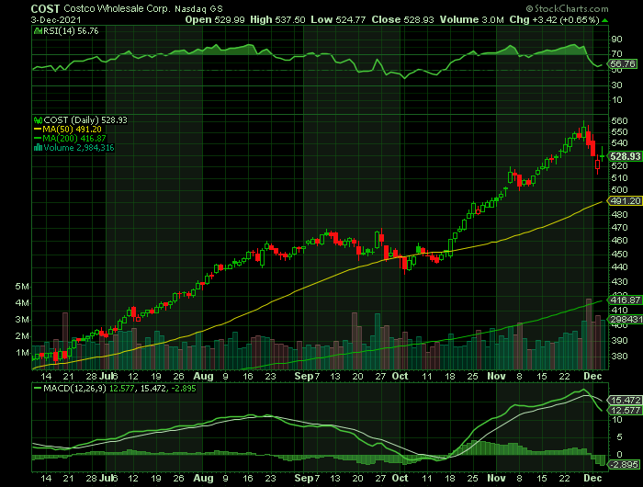This screenshot has width=643, height=487.
Task: Click Nov on the price chart date axis
Action: [496, 376]
